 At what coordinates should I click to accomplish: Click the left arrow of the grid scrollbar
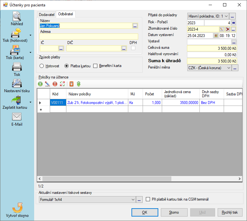(x=40, y=179)
